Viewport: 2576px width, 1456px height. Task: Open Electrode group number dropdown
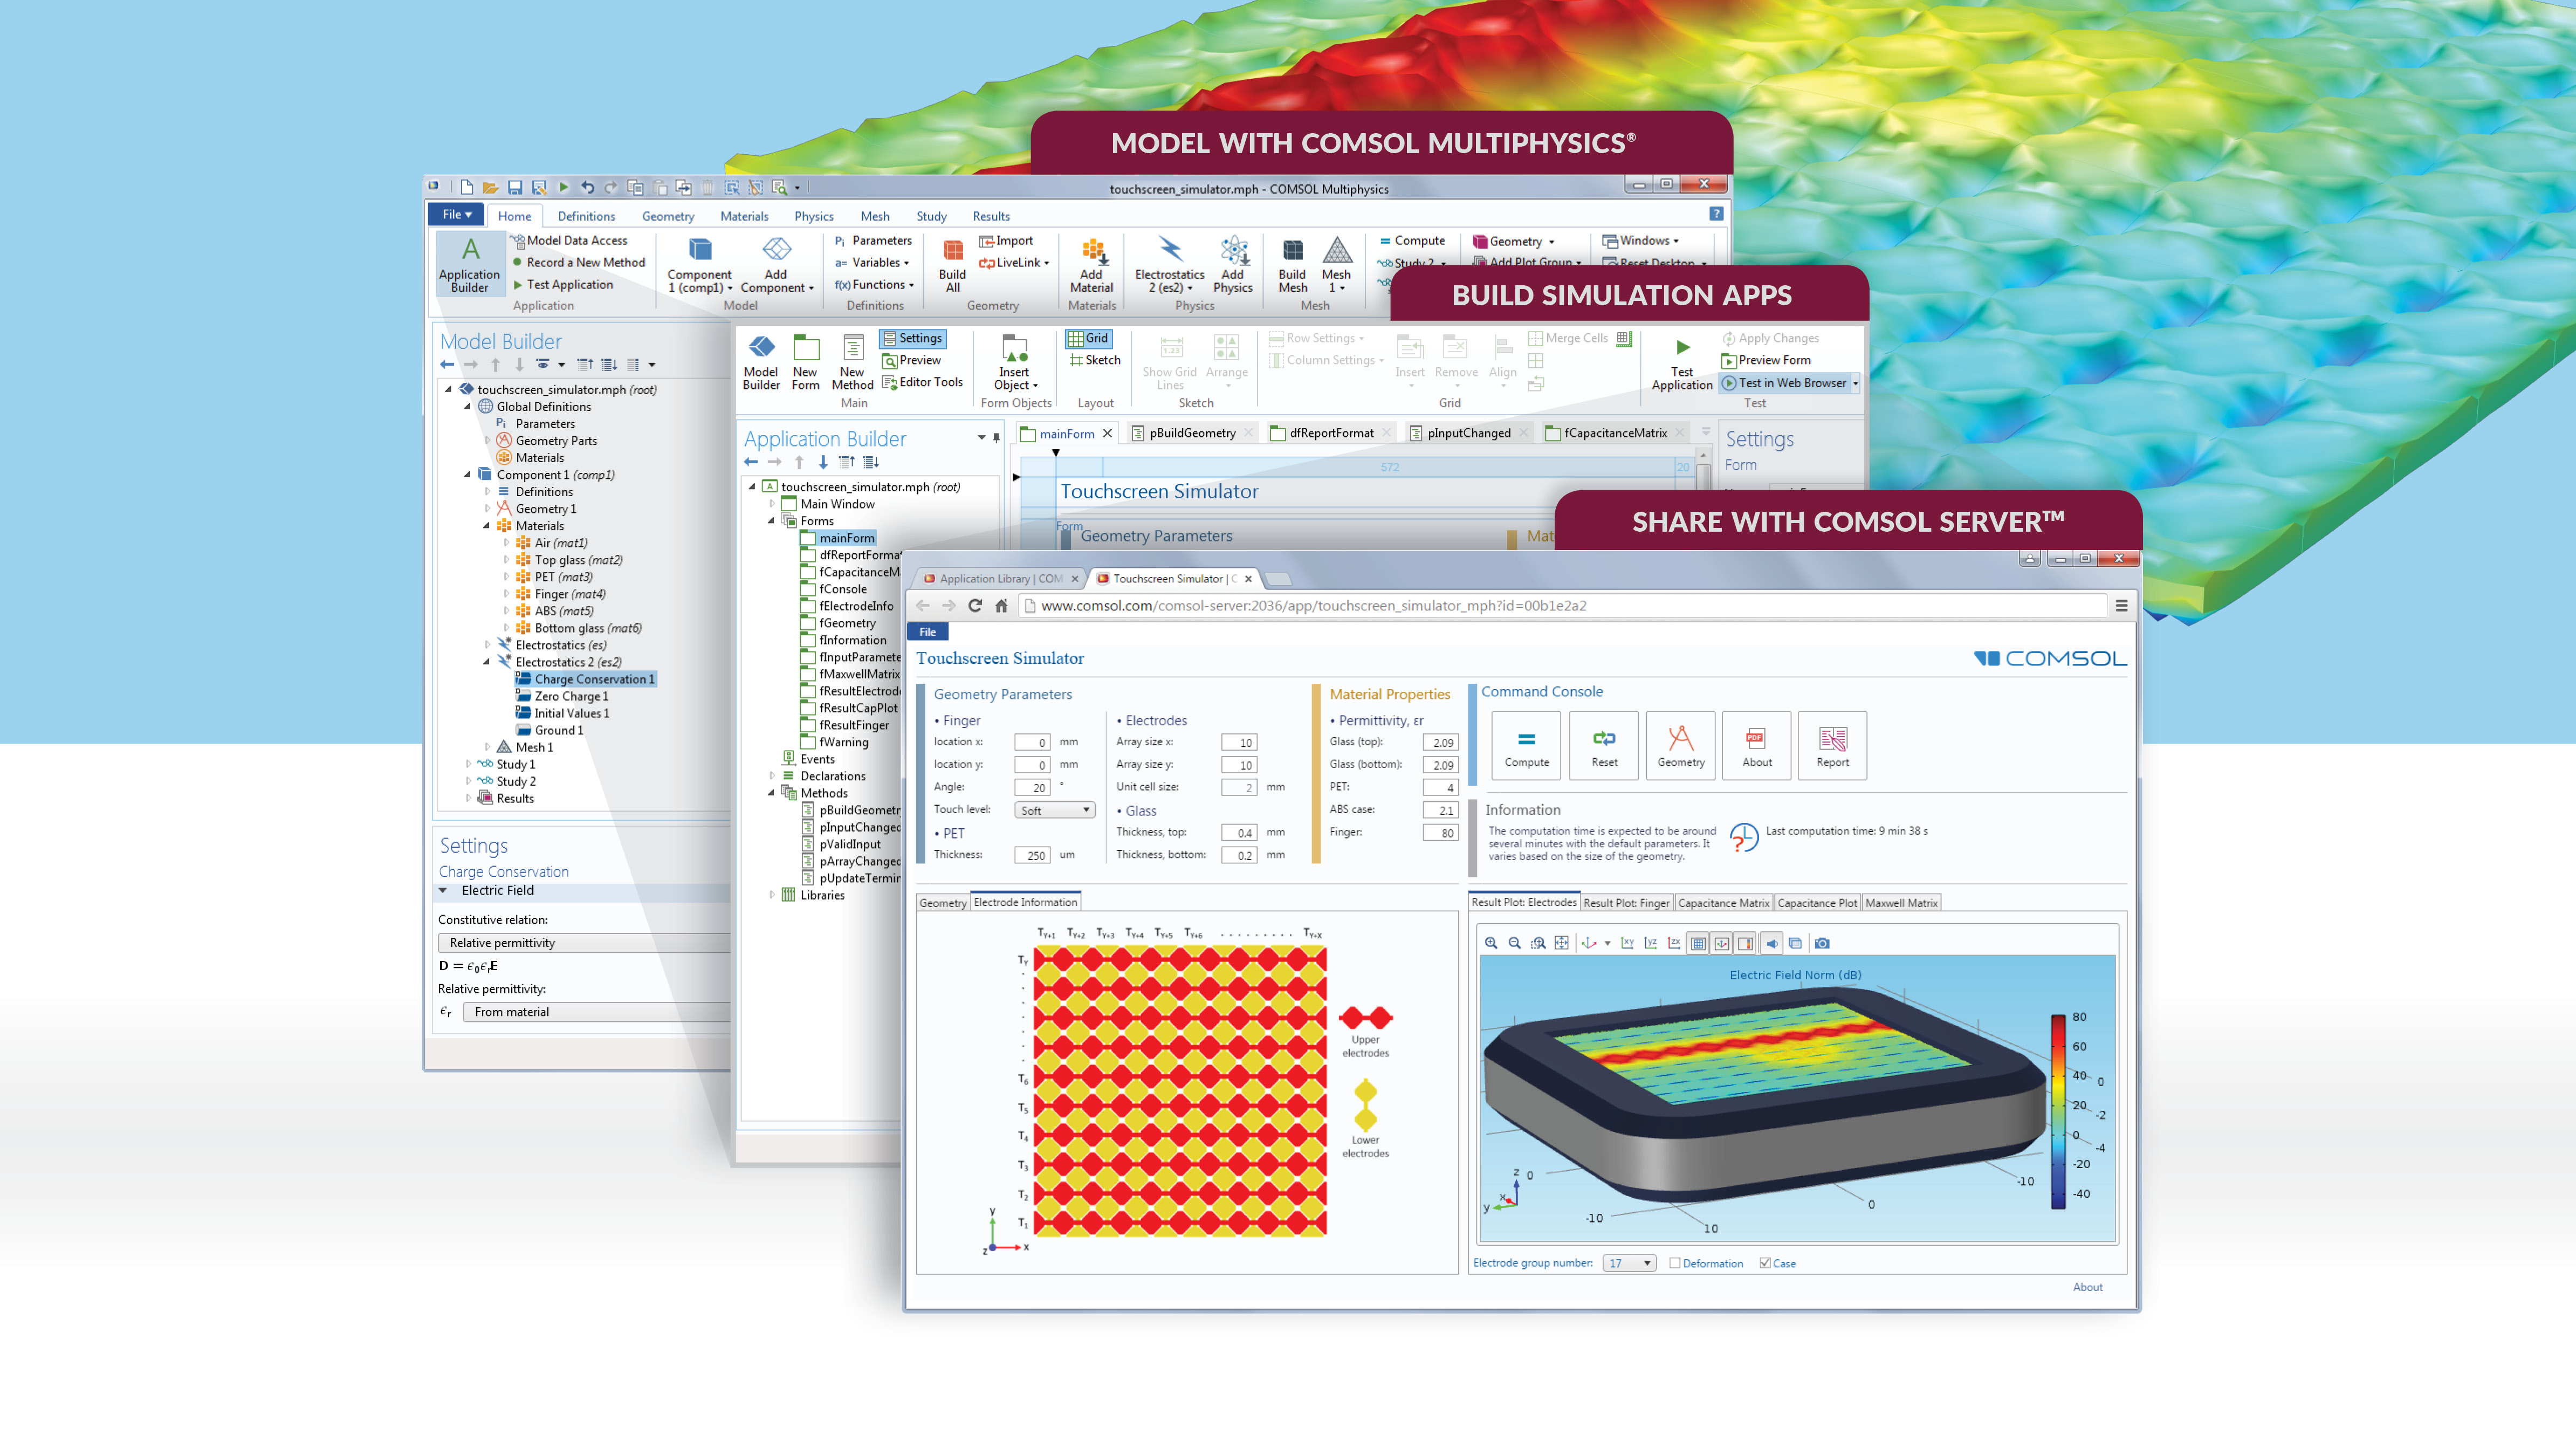[x=1630, y=1263]
